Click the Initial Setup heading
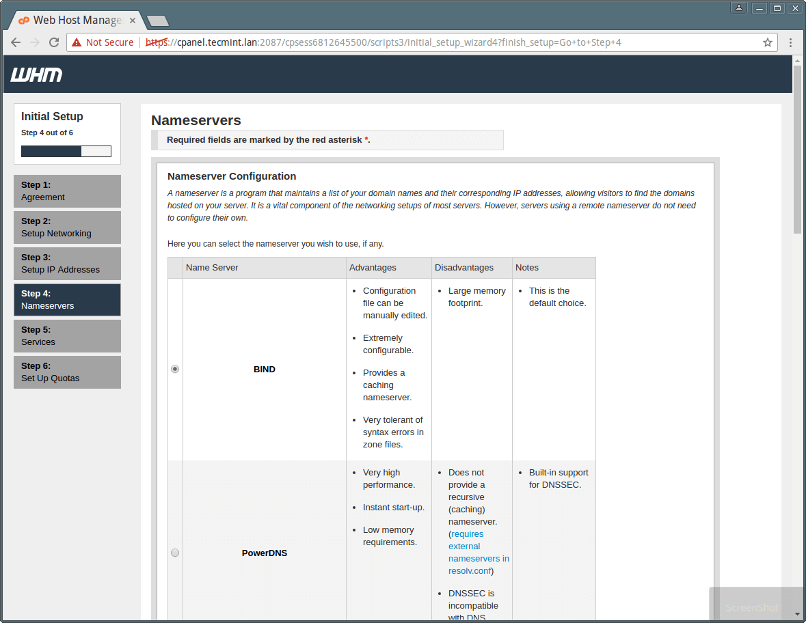The width and height of the screenshot is (806, 623). coord(52,117)
